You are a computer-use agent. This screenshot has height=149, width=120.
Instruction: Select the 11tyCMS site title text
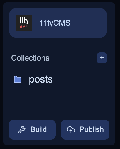point(55,23)
